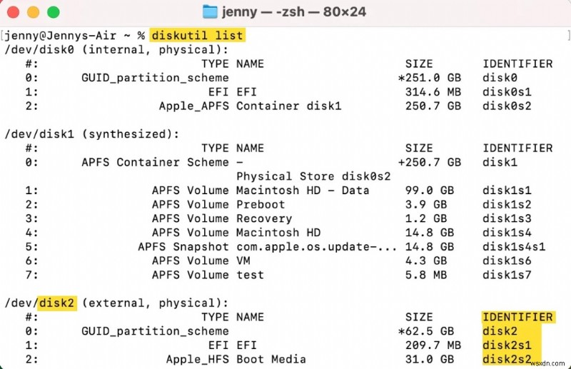Click '/dev/disk0 (internal, physical):' line
The image size is (571, 369).
tap(116, 49)
